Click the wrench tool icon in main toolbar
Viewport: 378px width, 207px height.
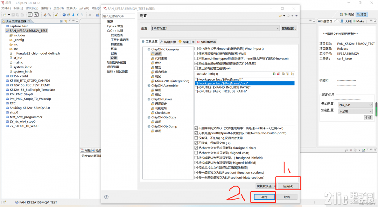click(49, 15)
